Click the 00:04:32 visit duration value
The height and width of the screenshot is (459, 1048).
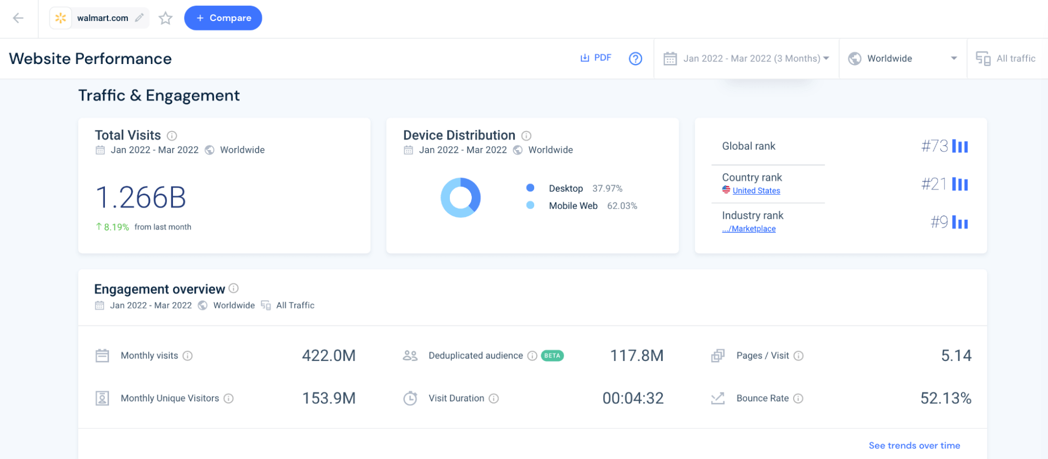point(633,398)
